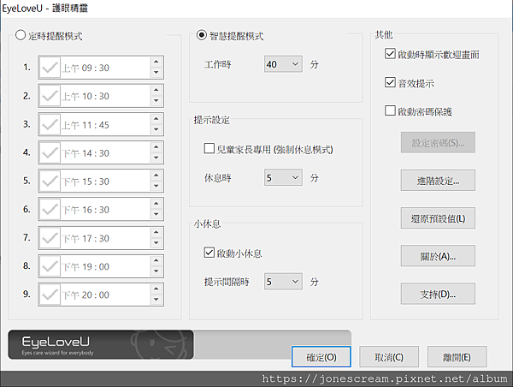Decrease time on the 下午 20:00 spinner
Viewport: 513px width, 387px height.
coord(156,300)
